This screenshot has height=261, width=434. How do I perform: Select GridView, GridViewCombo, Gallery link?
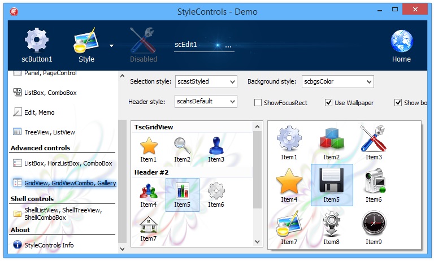(x=70, y=183)
